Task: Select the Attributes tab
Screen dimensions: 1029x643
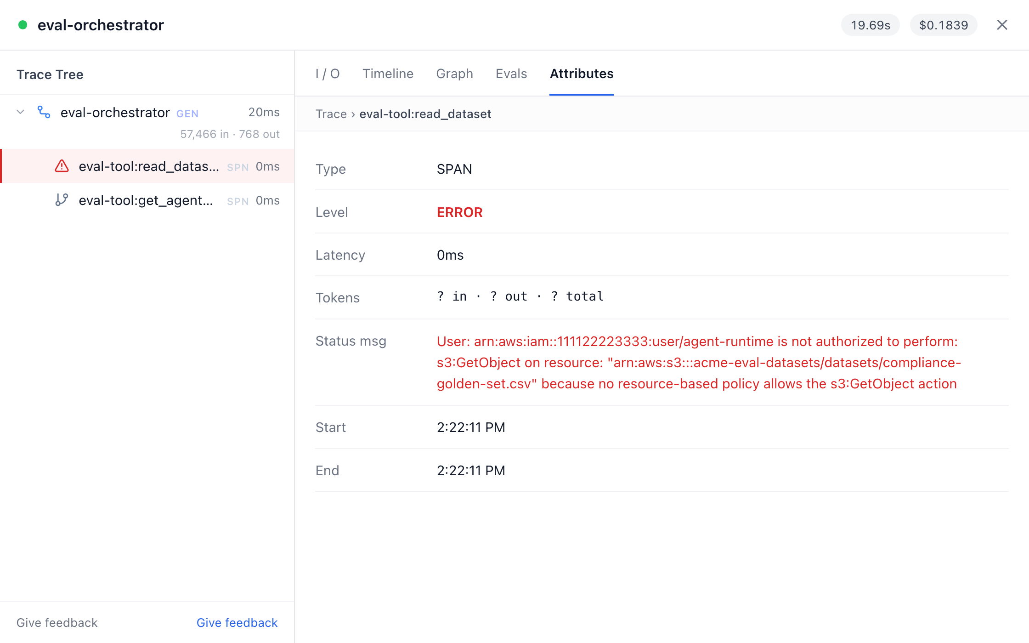Action: [582, 74]
